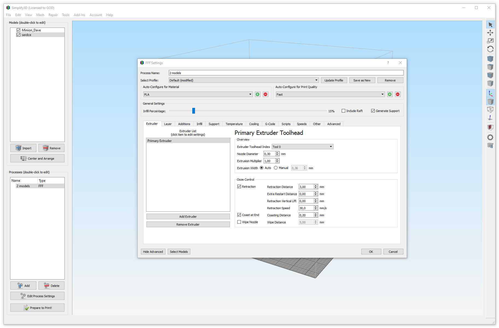Toggle wireframe model rendering
The width and height of the screenshot is (499, 328).
pos(490,110)
